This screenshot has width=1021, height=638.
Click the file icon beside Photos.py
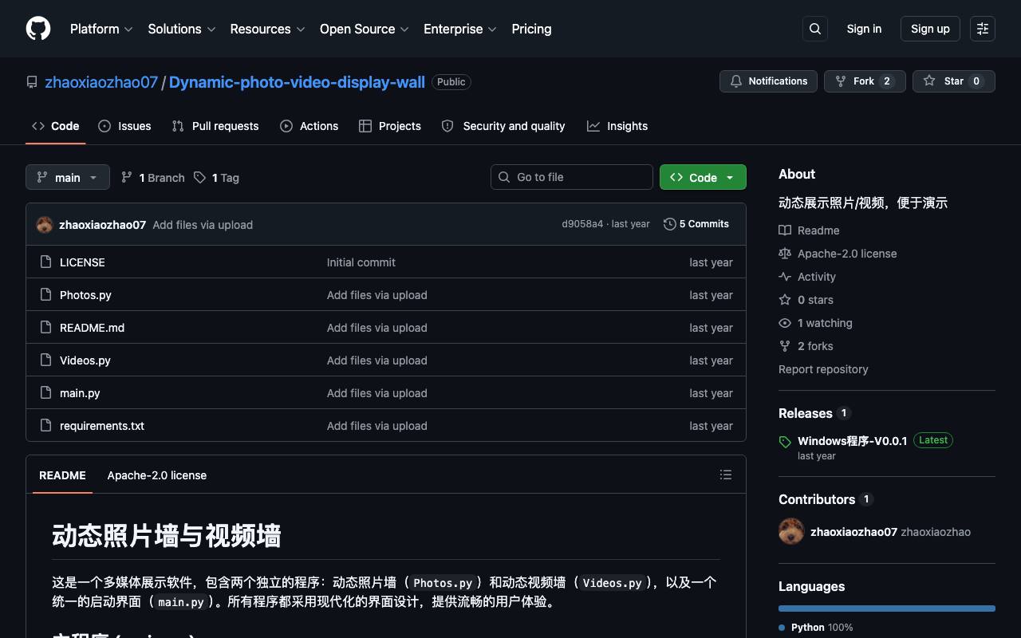coord(45,294)
